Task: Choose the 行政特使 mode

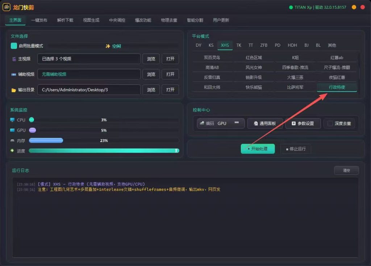Action: click(337, 87)
